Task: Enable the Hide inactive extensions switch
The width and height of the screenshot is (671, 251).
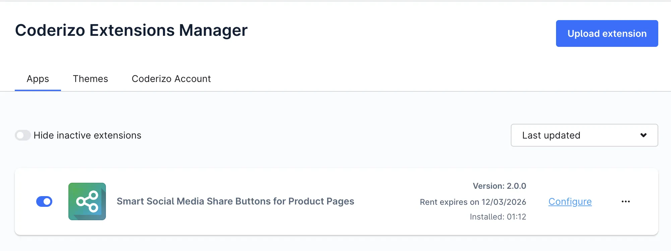Action: tap(23, 135)
